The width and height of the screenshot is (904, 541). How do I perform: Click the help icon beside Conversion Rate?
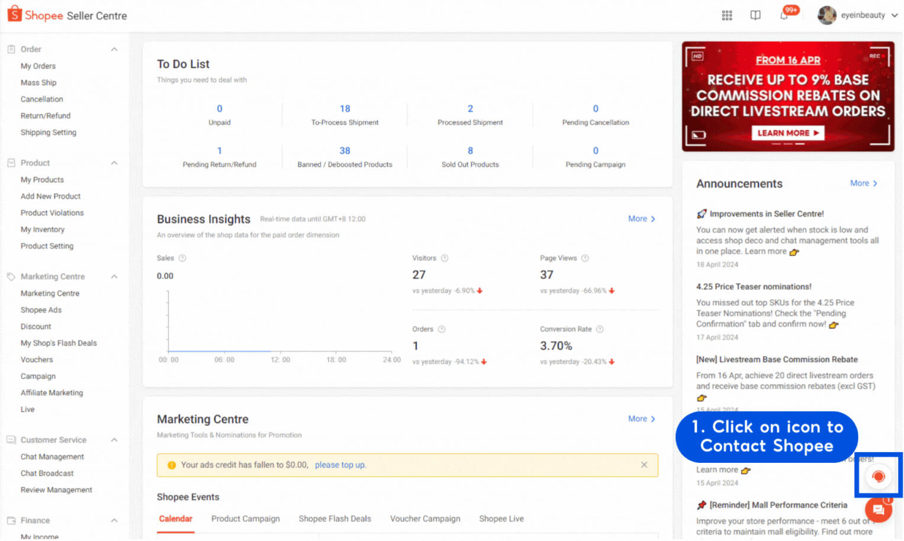(600, 329)
